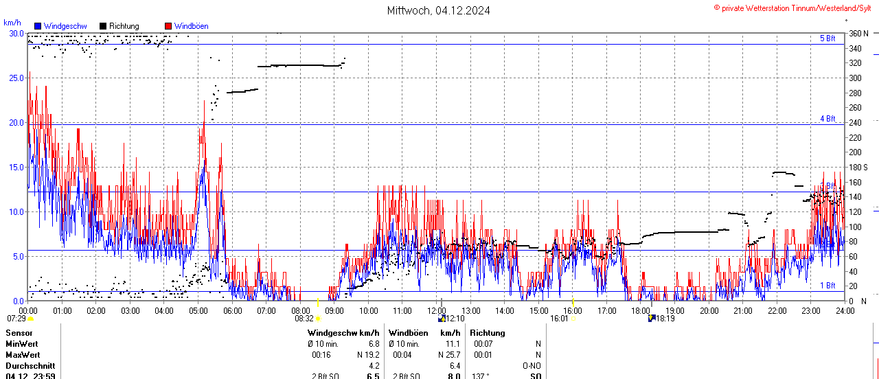Click the yellow sun icon beside 08:32
This screenshot has width=879, height=379.
coord(317,319)
